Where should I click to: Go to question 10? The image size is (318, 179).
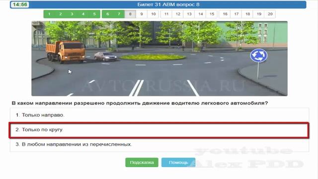click(154, 14)
